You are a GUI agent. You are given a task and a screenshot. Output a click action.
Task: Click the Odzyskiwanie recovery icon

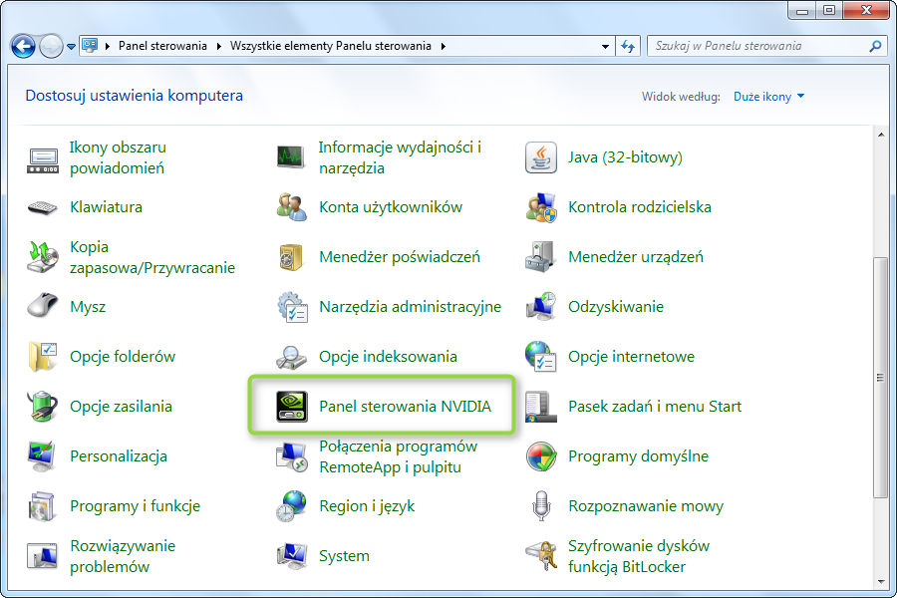(x=540, y=307)
